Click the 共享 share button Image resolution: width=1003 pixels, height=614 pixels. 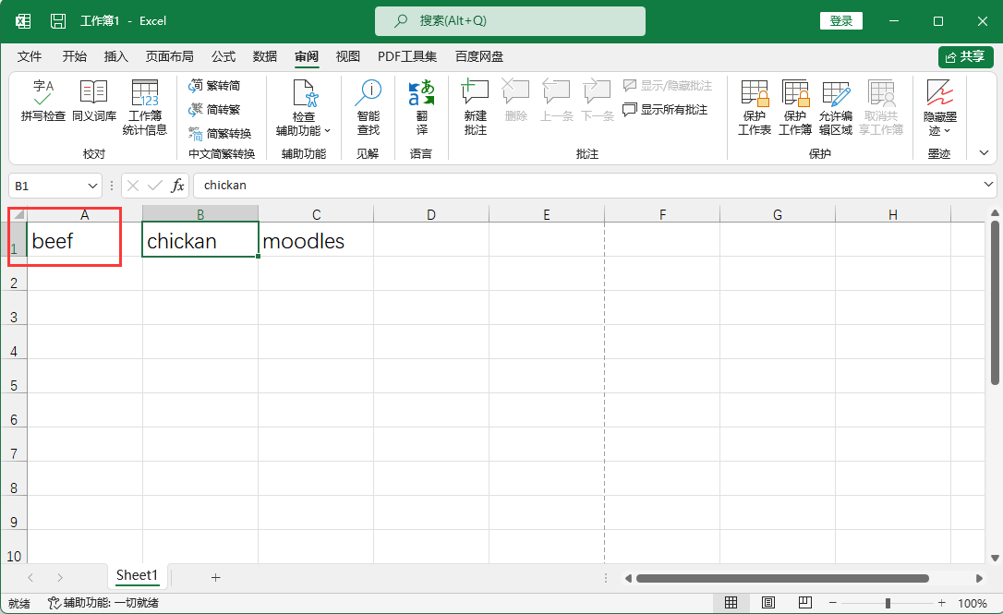click(966, 57)
